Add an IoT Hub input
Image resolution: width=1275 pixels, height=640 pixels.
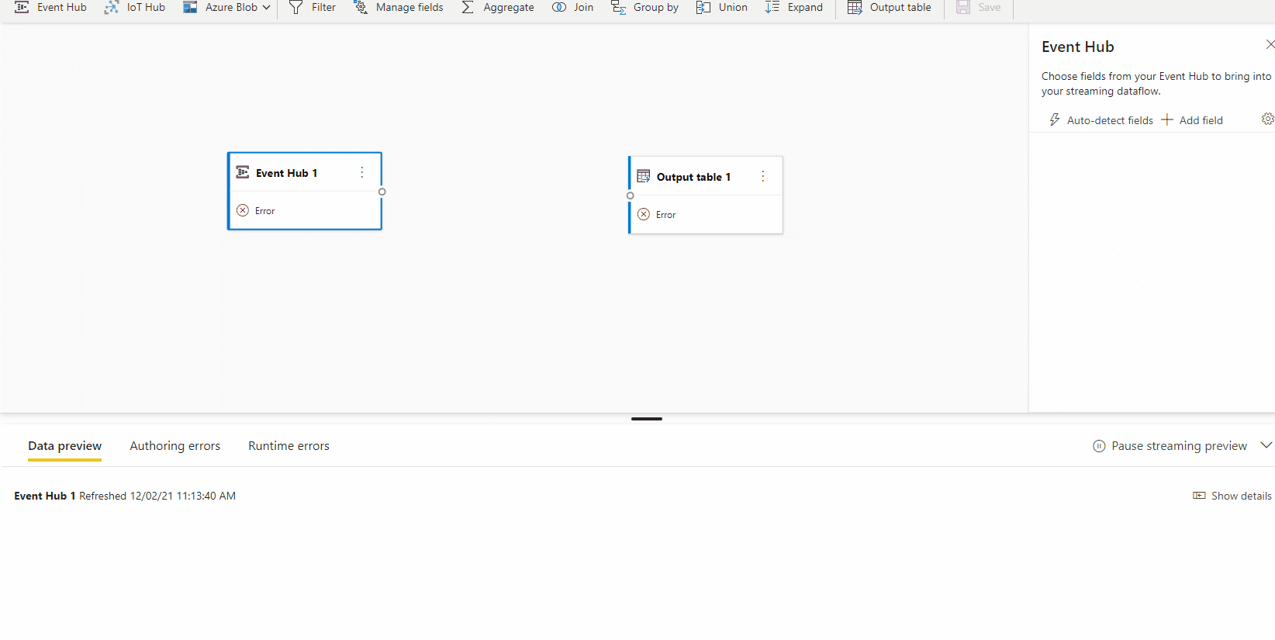[135, 8]
